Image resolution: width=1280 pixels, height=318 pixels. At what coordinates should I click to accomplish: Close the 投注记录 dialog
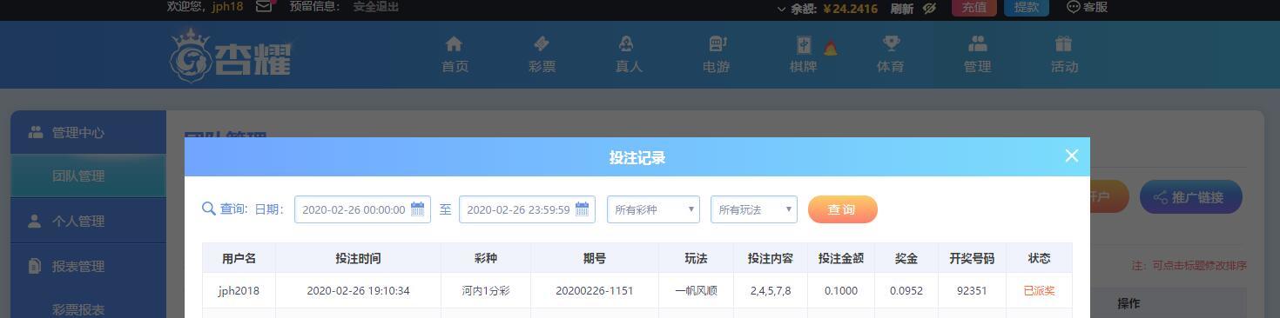click(1071, 156)
